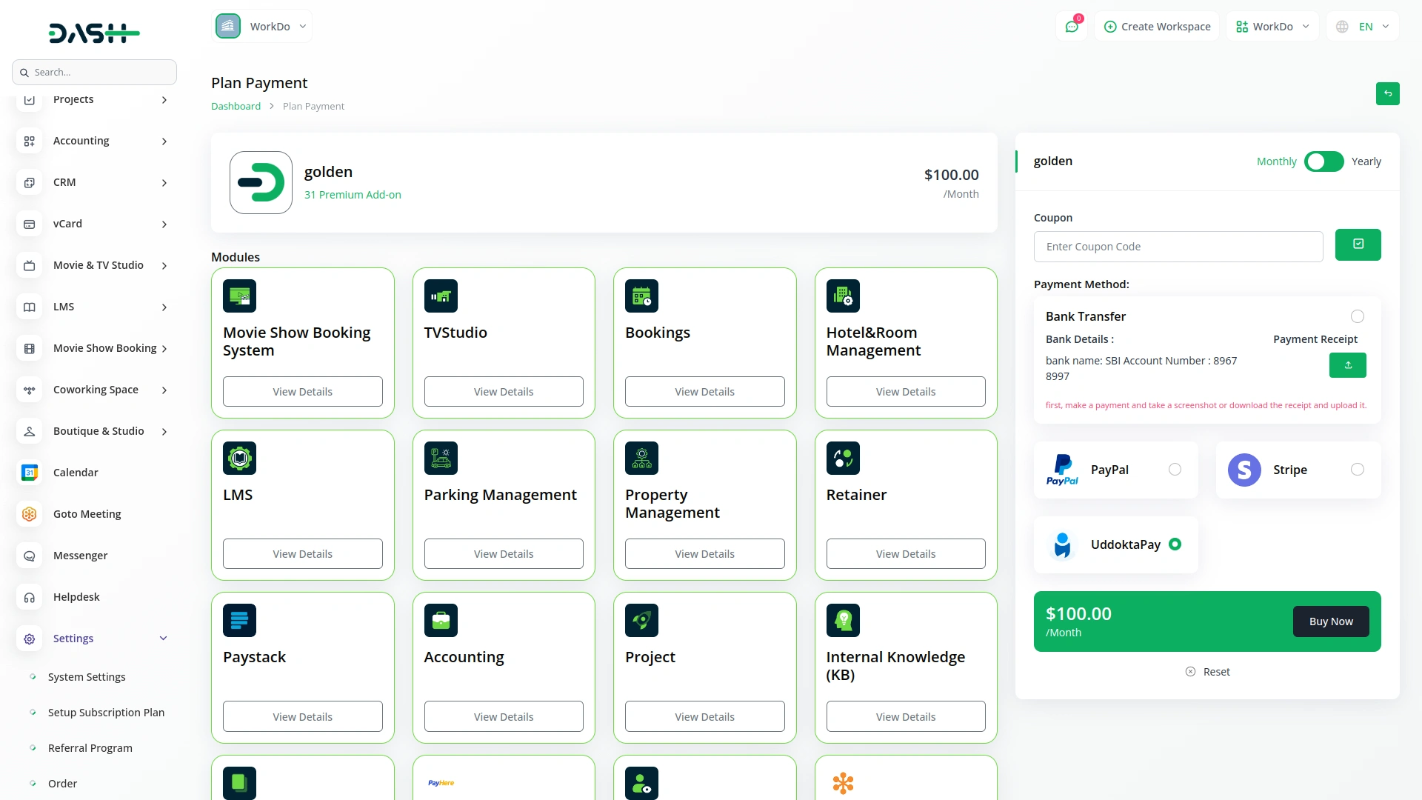This screenshot has width=1422, height=800.
Task: Click the payment receipt upload icon
Action: pos(1347,365)
